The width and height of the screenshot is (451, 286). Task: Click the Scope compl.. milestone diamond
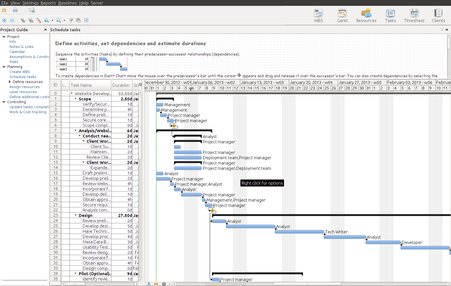[174, 126]
